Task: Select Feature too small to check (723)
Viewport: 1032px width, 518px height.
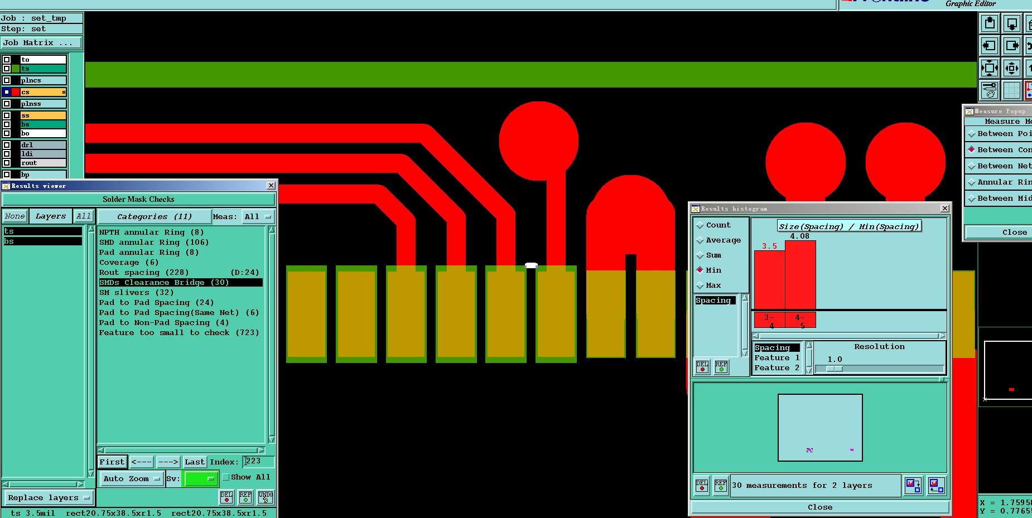Action: 179,333
